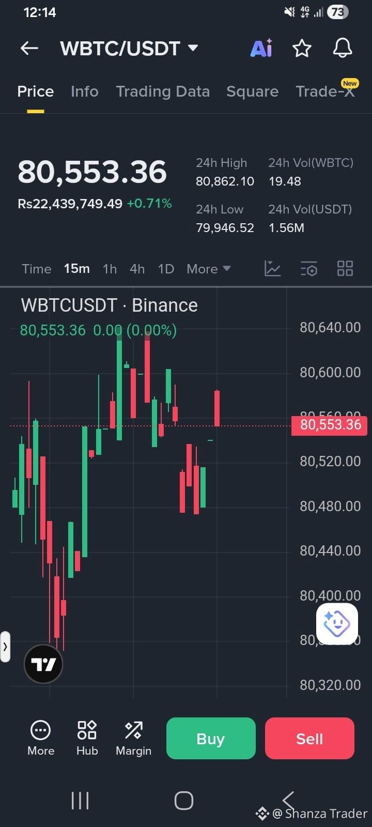372x827 pixels.
Task: Open the Hub icon
Action: coord(87,738)
